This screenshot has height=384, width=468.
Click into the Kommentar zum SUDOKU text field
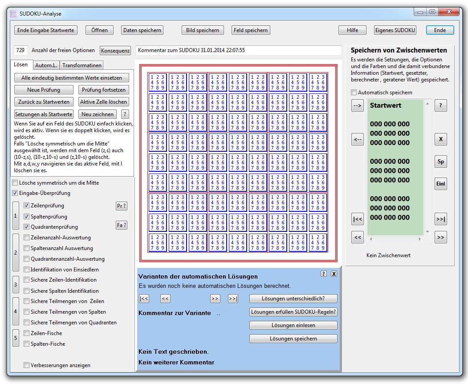(x=238, y=50)
